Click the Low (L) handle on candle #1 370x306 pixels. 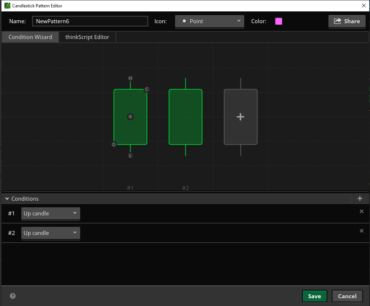[130, 156]
